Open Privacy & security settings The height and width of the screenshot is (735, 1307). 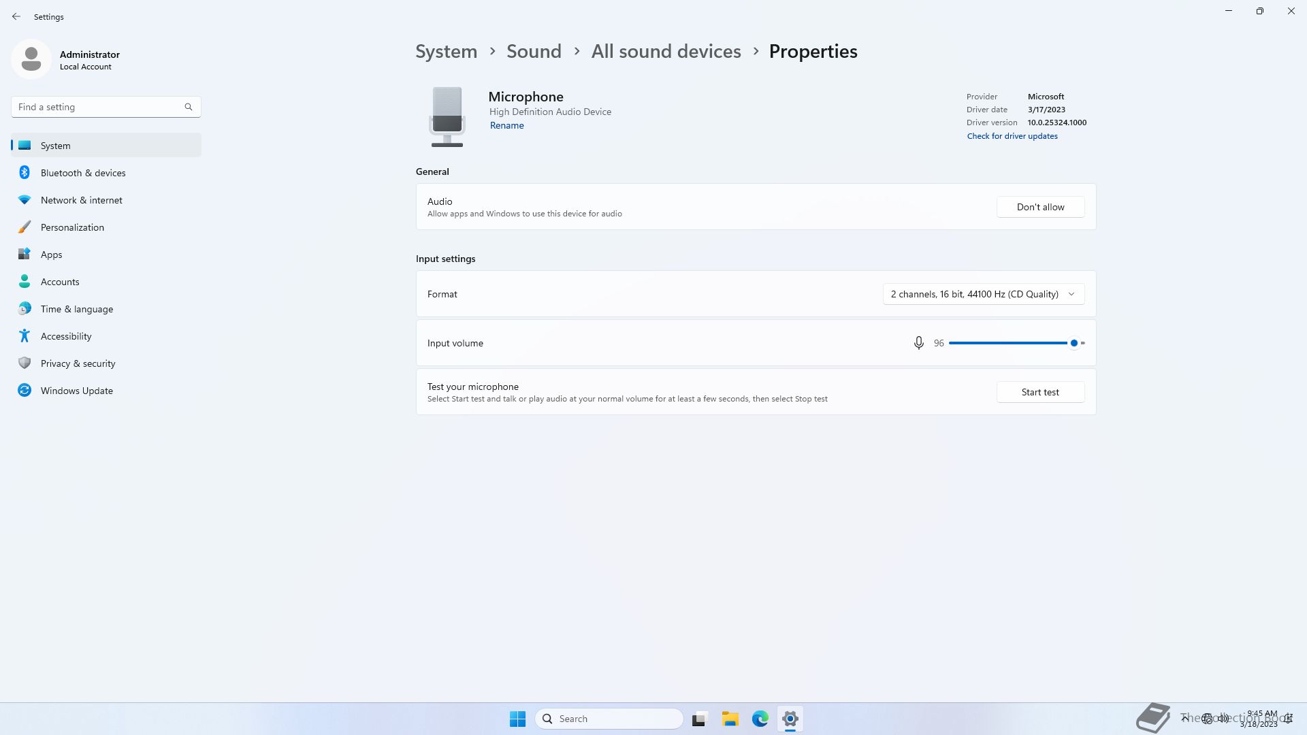pos(78,363)
